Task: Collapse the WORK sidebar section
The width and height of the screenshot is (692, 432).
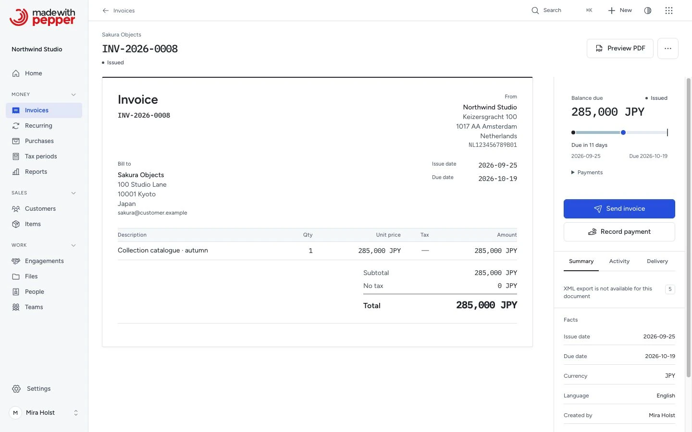Action: (74, 245)
